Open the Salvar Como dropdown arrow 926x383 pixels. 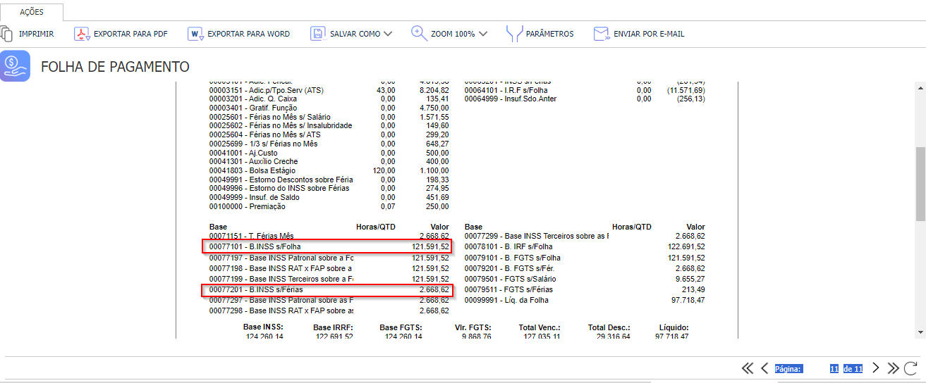click(x=388, y=34)
